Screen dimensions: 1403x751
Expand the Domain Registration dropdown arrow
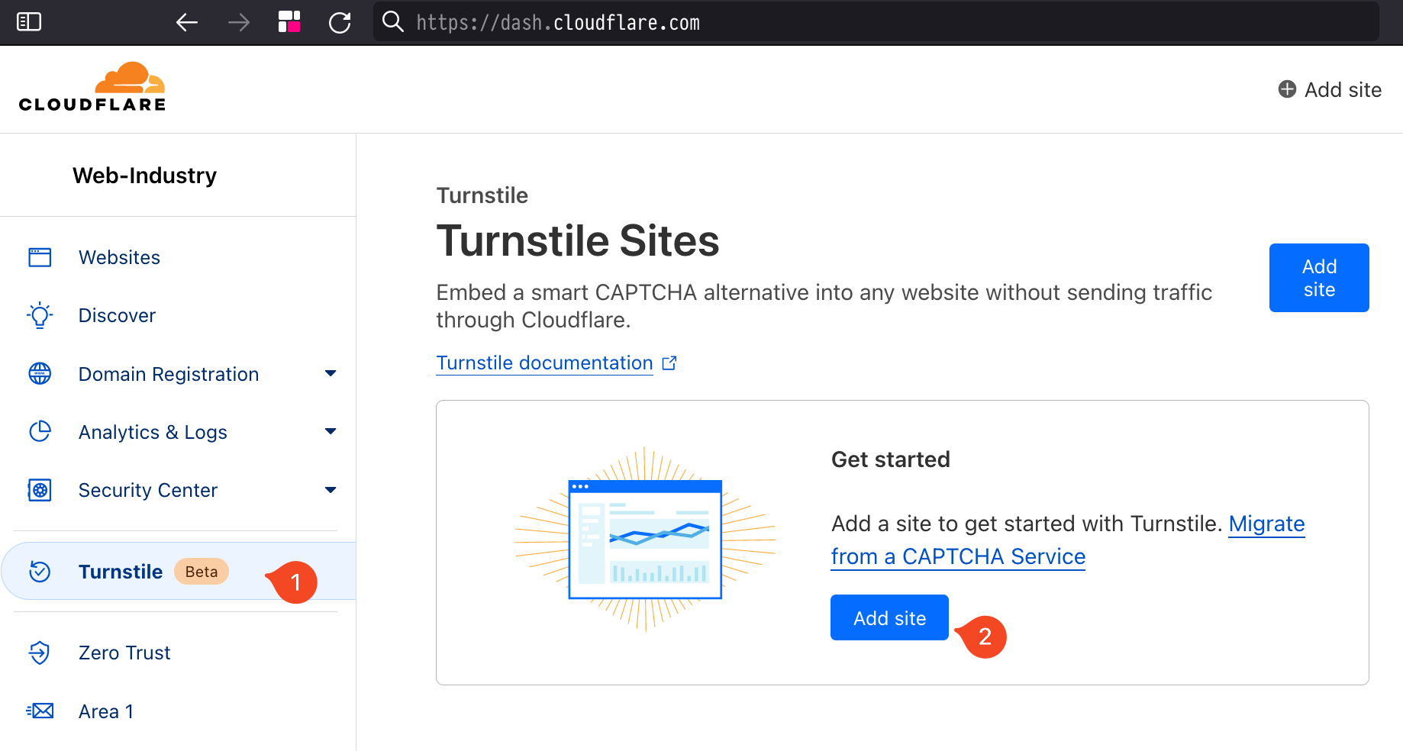pyautogui.click(x=331, y=373)
